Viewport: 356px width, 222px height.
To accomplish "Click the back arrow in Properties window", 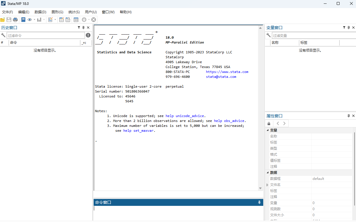I will pyautogui.click(x=278, y=123).
